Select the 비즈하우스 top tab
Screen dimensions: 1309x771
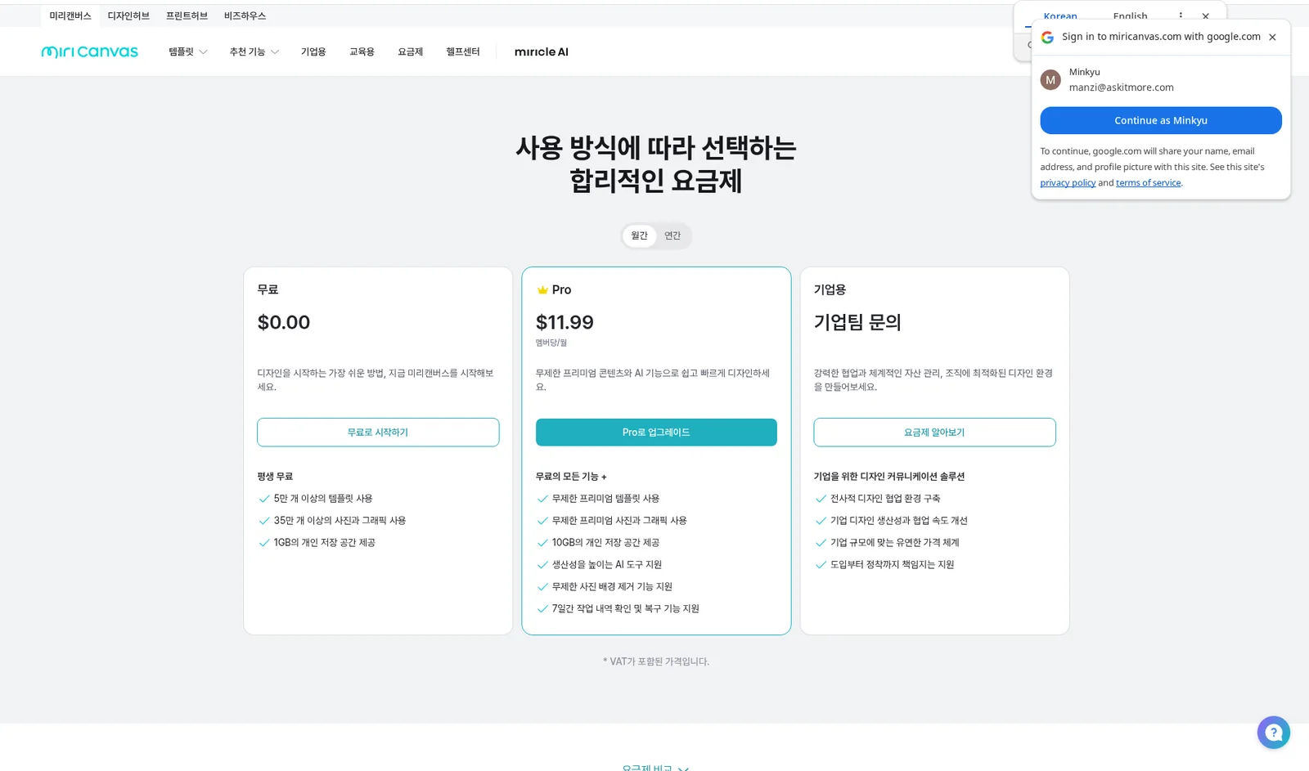pyautogui.click(x=245, y=16)
